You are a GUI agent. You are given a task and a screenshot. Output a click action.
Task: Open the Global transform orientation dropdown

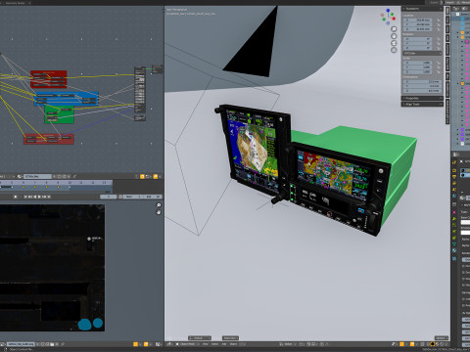[288, 344]
